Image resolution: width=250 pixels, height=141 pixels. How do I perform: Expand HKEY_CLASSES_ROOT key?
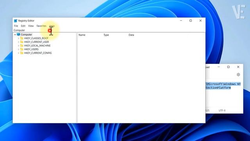coord(18,38)
